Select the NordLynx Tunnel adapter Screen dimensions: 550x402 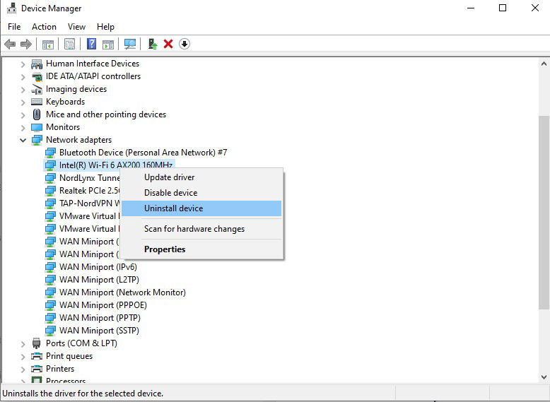[x=90, y=178]
